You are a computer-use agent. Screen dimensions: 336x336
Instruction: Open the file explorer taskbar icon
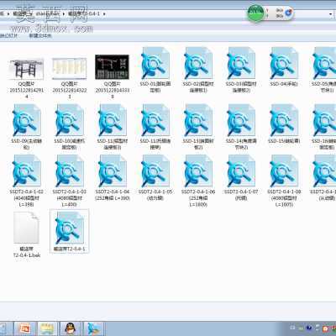(47, 328)
